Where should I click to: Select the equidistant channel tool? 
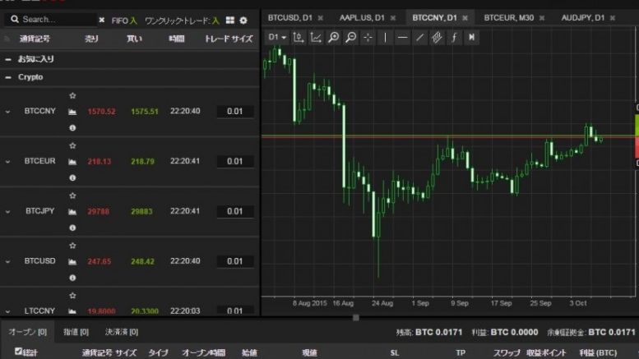pos(437,38)
